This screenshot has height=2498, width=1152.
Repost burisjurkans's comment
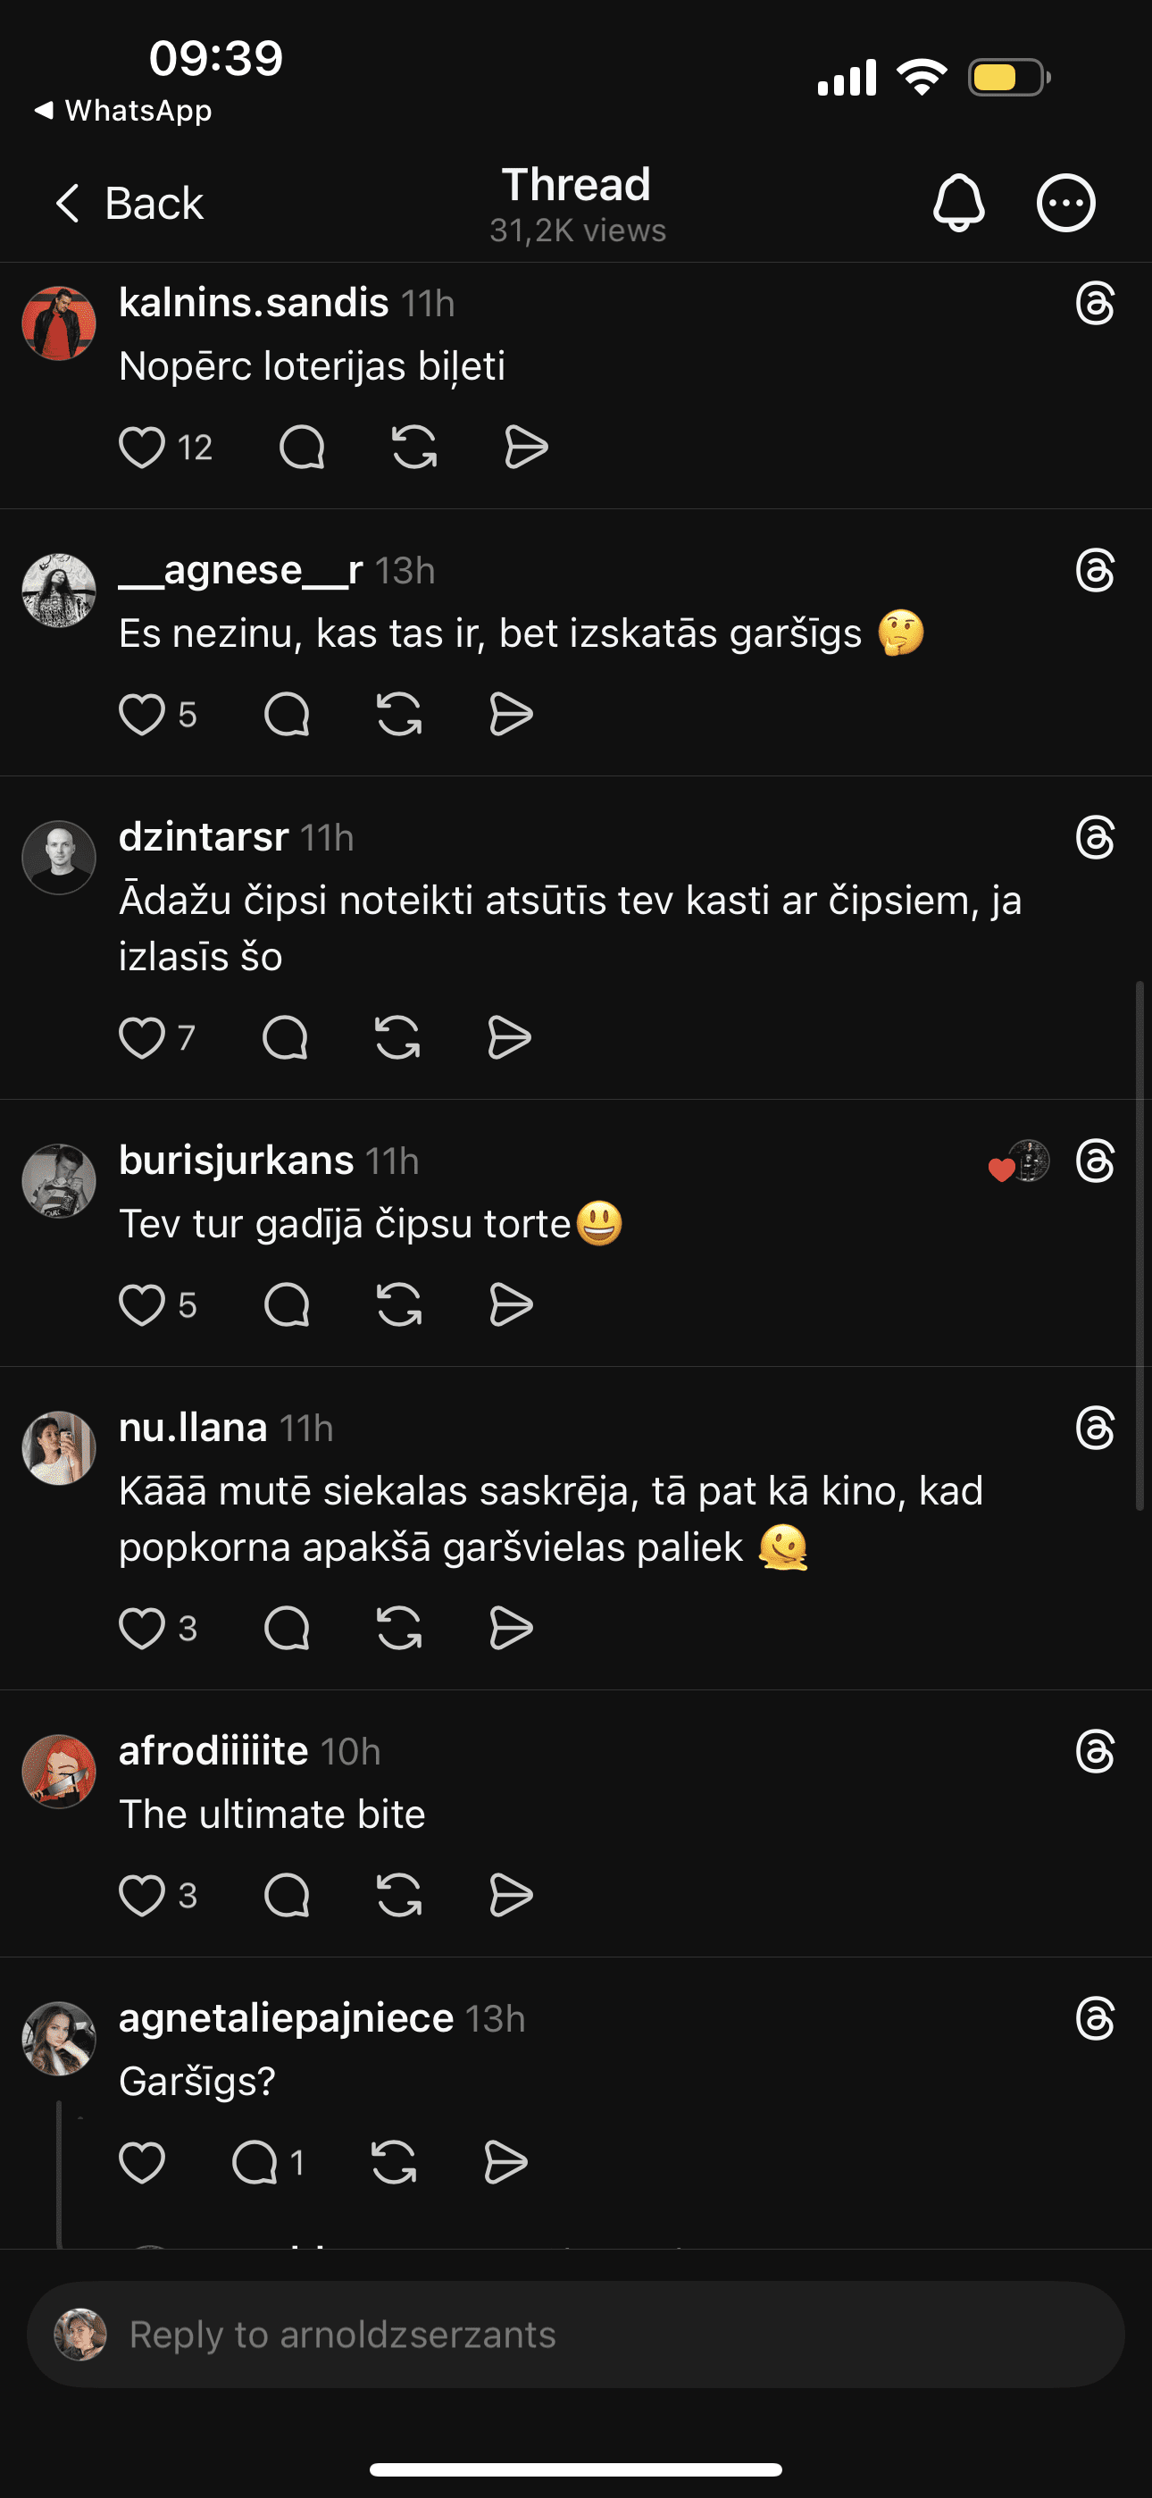(x=398, y=1305)
